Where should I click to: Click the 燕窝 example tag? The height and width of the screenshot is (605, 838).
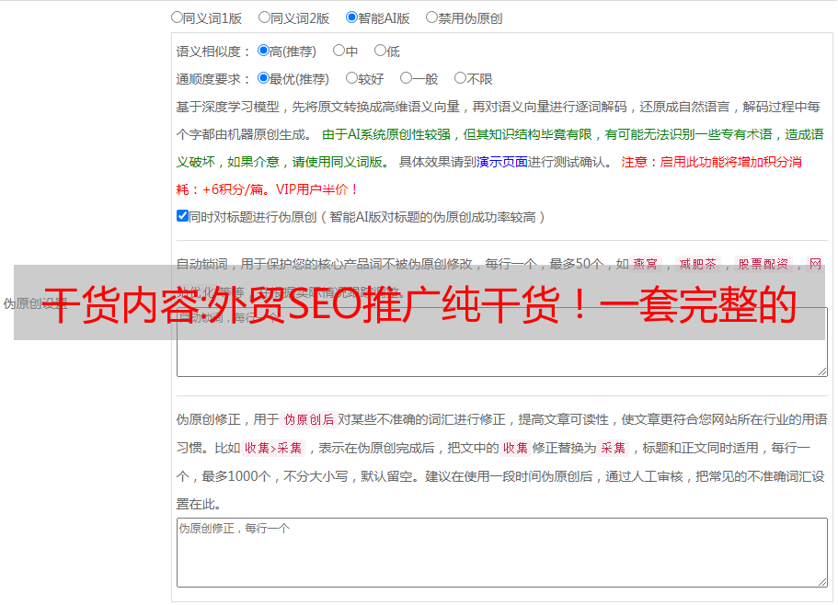click(x=645, y=264)
